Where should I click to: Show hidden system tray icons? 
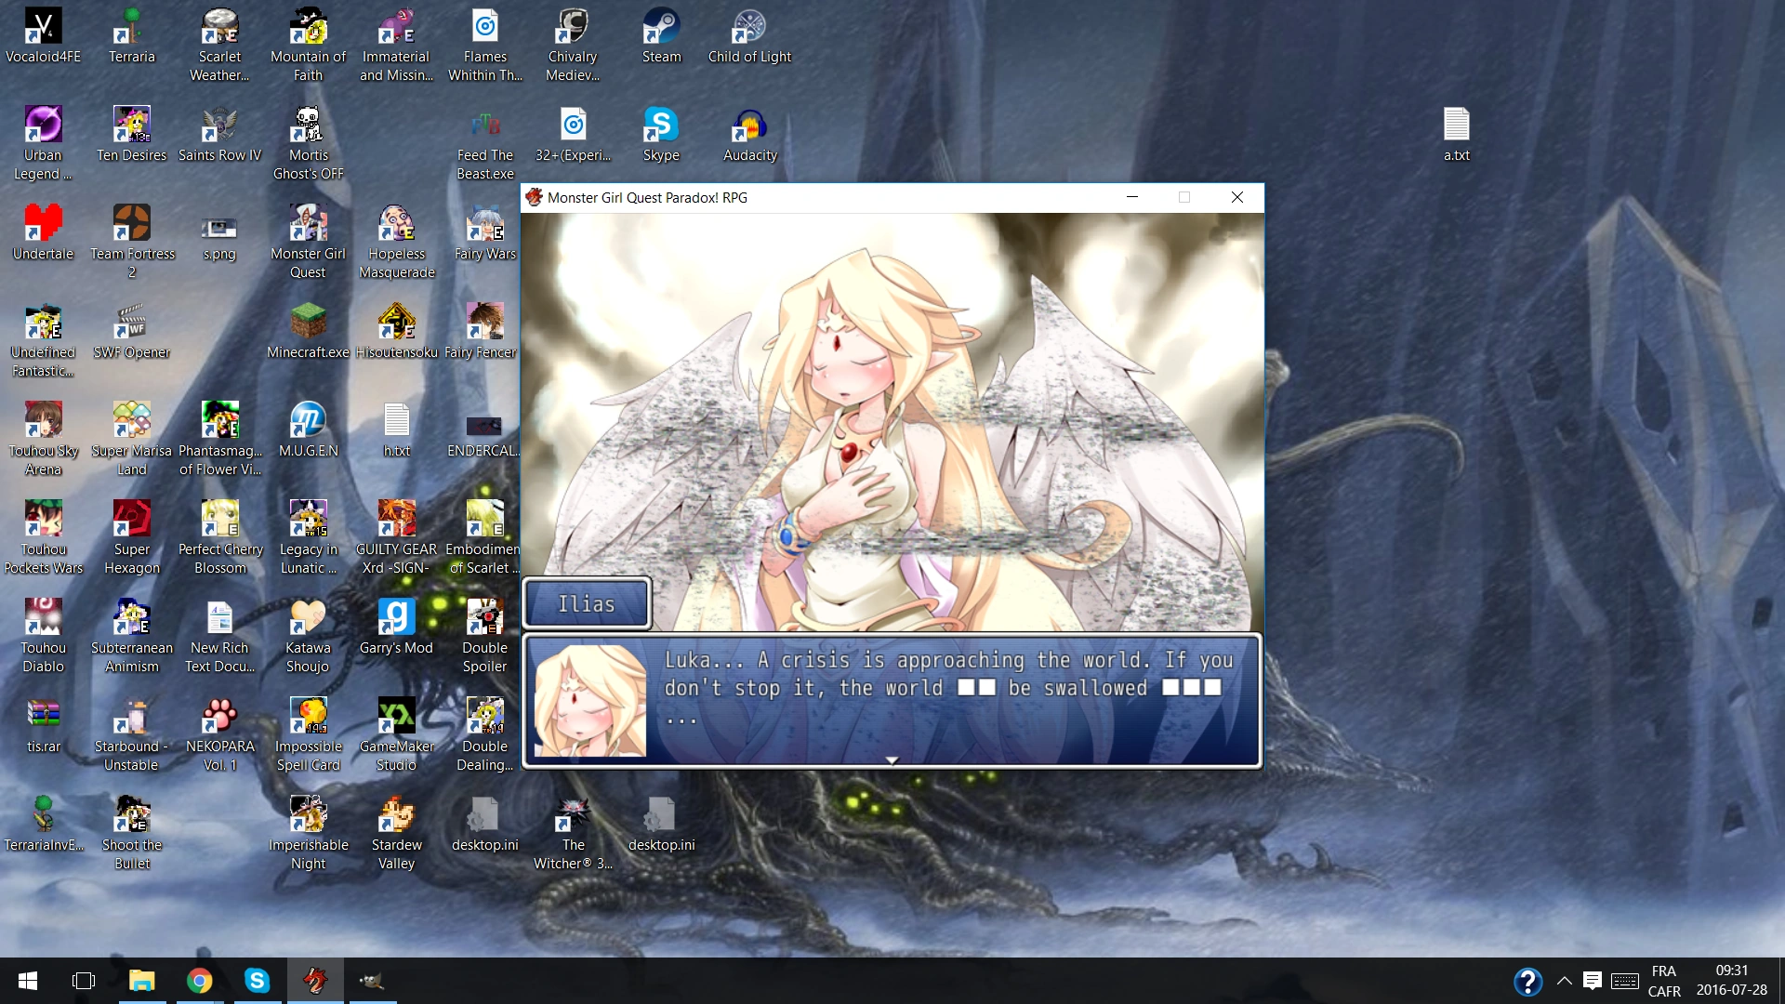[x=1565, y=981]
